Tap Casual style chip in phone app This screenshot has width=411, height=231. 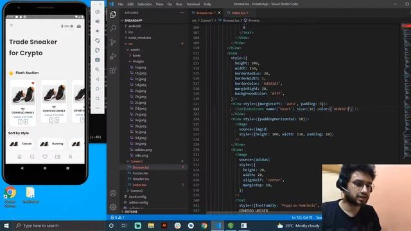(x=21, y=144)
